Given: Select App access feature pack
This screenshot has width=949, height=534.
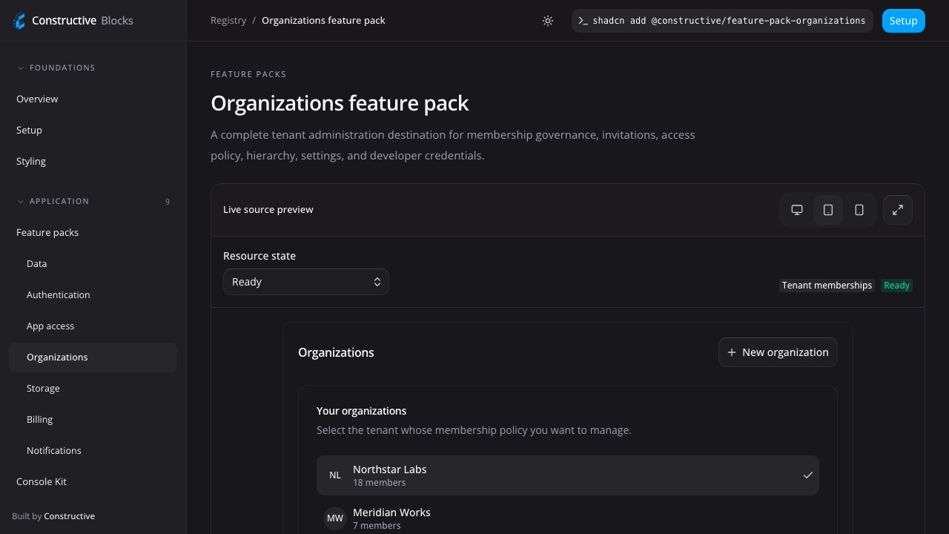Looking at the screenshot, I should (93, 326).
